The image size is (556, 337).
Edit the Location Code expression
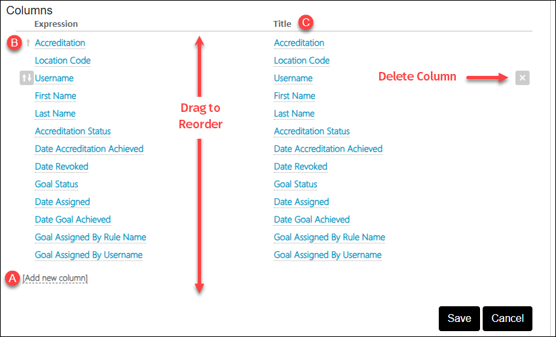tap(62, 61)
